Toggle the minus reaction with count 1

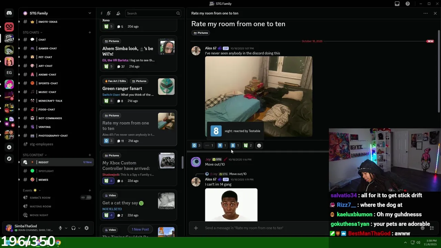(209, 145)
